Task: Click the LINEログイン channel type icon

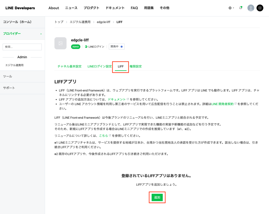Action: tap(86, 47)
